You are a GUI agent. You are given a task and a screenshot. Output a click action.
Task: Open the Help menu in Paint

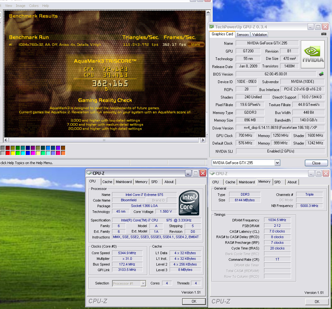pyautogui.click(x=45, y=6)
